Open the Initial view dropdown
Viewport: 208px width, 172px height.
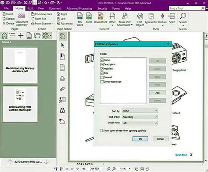pos(140,123)
